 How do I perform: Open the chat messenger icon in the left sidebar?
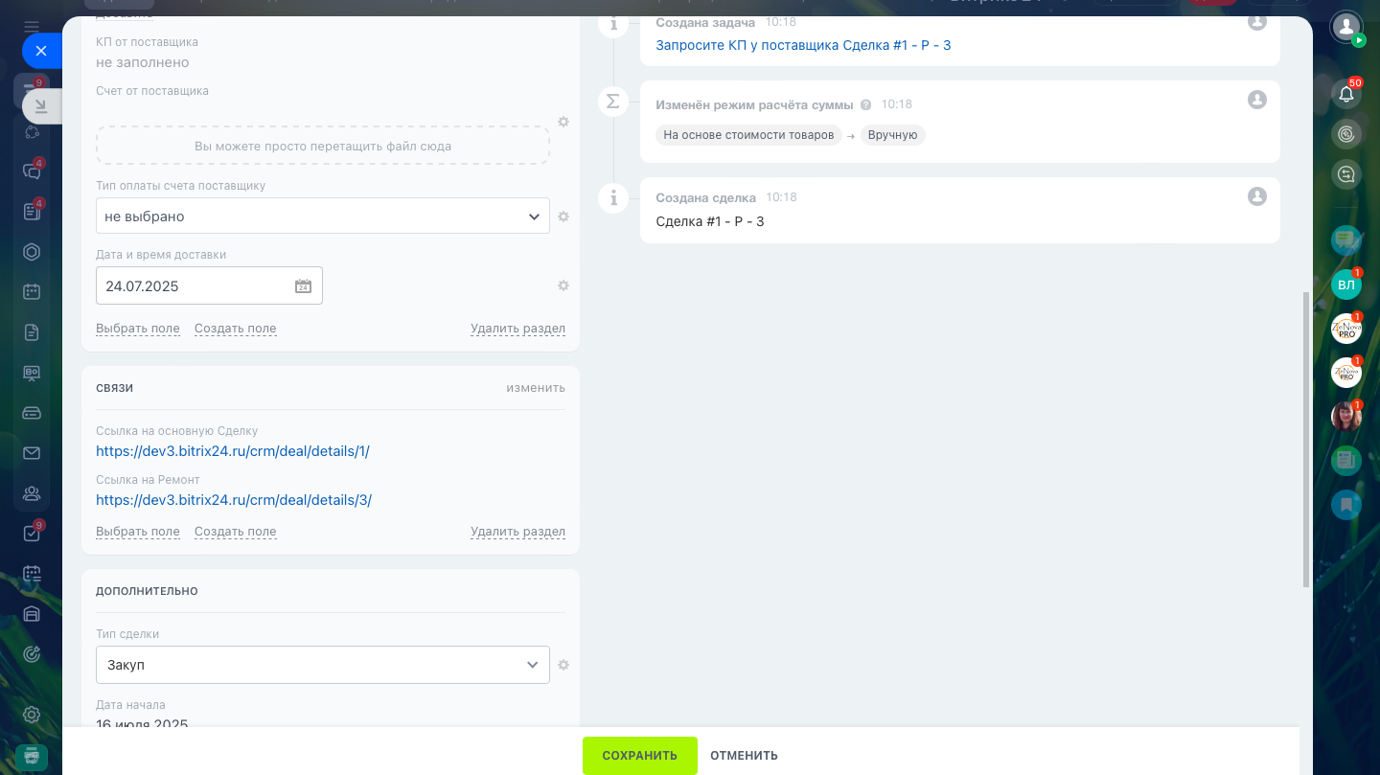point(32,171)
